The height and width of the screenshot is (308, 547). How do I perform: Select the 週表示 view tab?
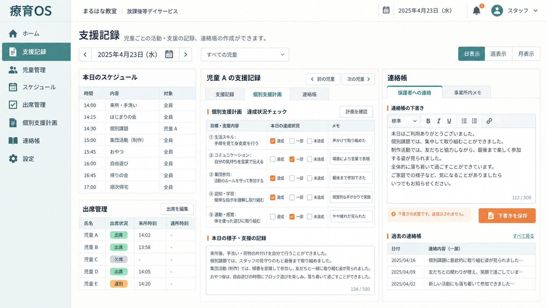498,54
